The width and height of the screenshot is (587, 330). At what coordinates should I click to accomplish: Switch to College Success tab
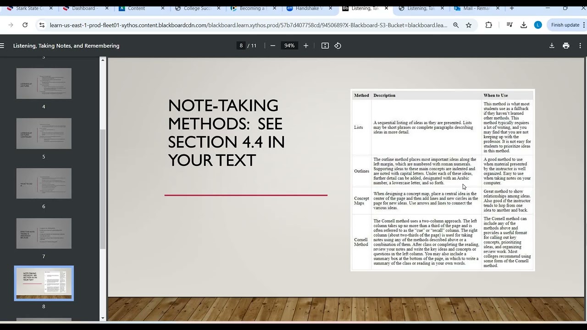pyautogui.click(x=198, y=8)
